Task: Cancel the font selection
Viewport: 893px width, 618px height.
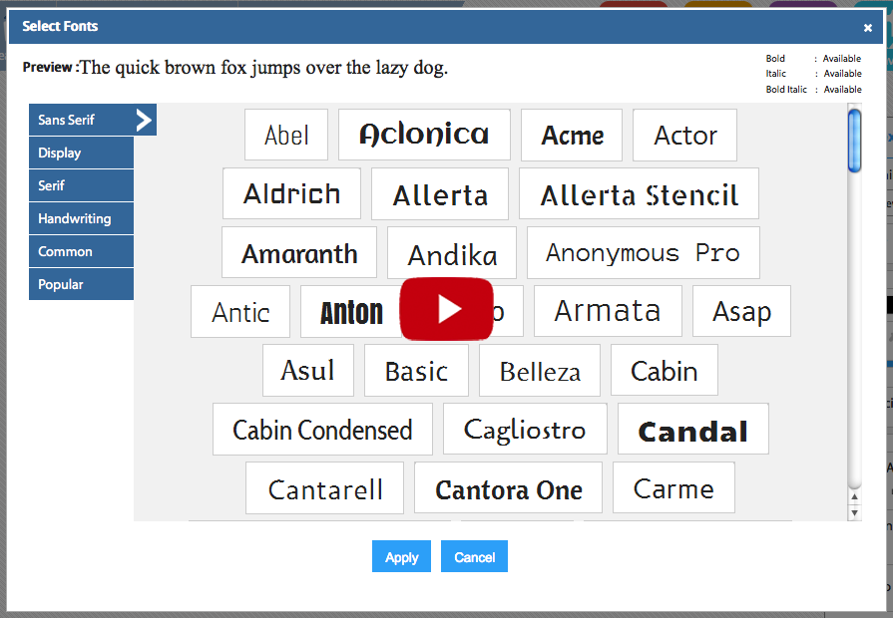Action: [474, 556]
